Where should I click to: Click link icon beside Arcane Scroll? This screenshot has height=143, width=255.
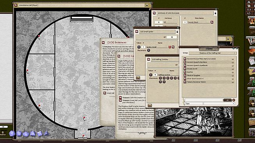point(185,69)
